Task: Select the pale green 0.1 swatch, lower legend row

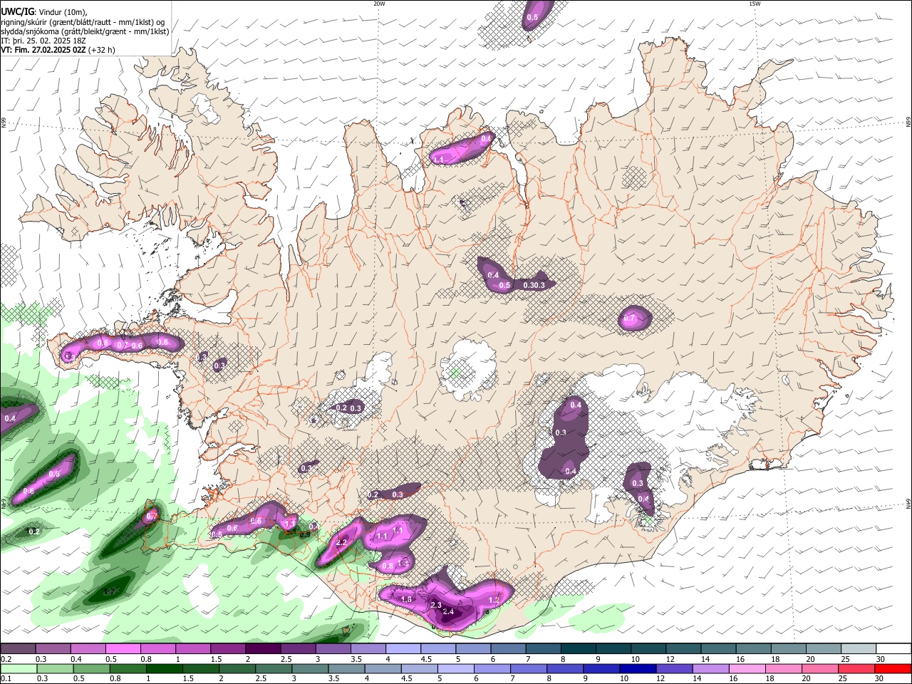Action: coord(18,668)
